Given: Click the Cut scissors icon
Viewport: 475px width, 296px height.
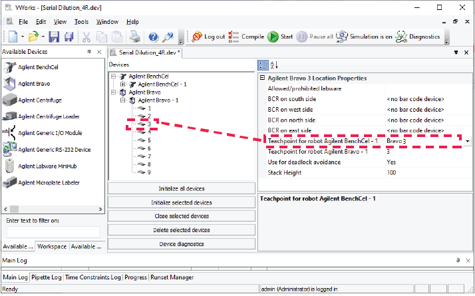Looking at the screenshot, I should coord(86,37).
